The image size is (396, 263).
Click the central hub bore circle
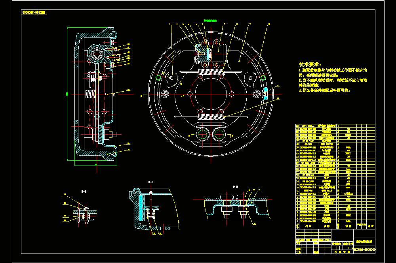coord(211,94)
